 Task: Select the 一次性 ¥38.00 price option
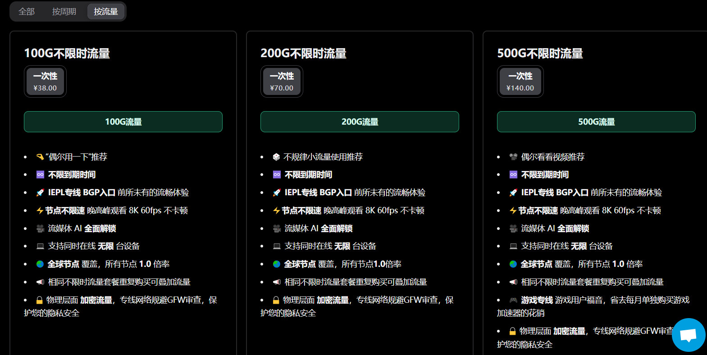click(x=45, y=81)
